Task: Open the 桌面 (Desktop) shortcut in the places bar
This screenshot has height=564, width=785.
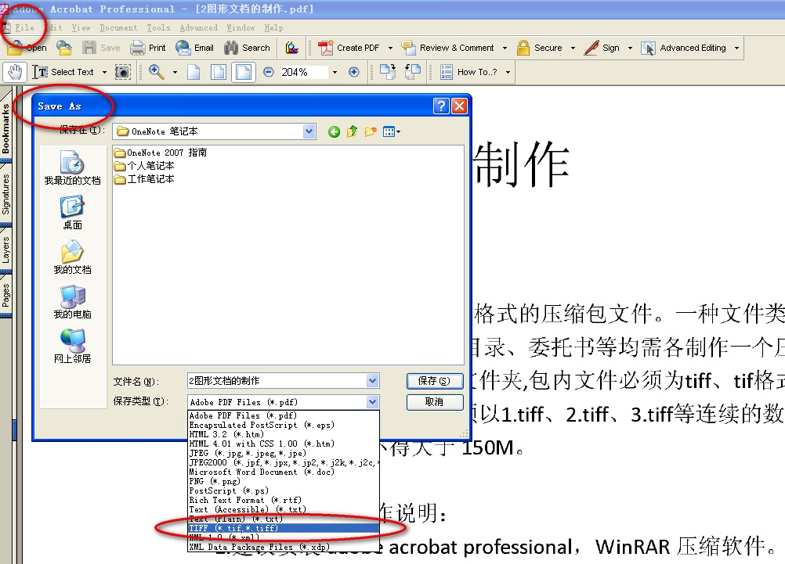Action: coord(72,213)
